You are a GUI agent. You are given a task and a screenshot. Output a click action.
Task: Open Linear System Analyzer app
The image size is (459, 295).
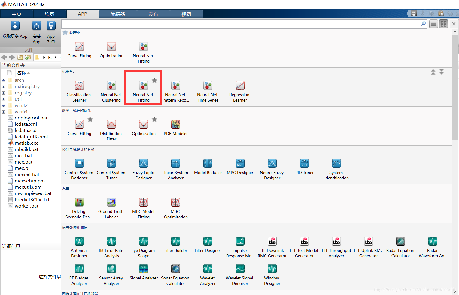[175, 169]
